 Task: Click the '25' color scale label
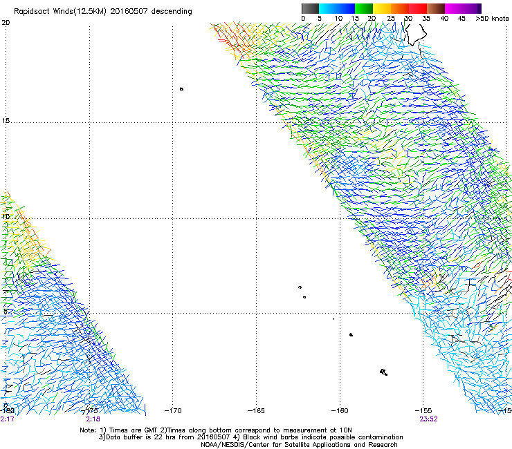point(390,18)
